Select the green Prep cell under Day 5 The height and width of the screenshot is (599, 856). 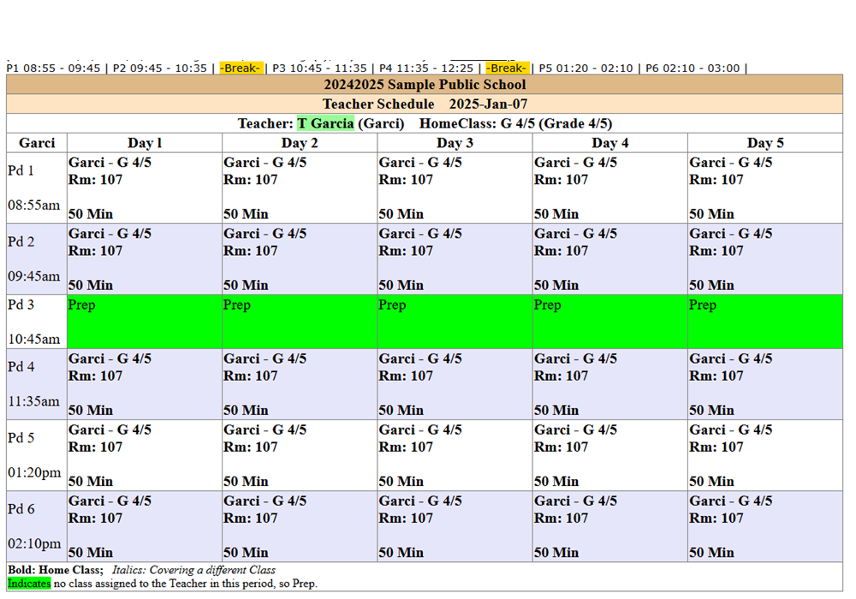click(x=764, y=322)
